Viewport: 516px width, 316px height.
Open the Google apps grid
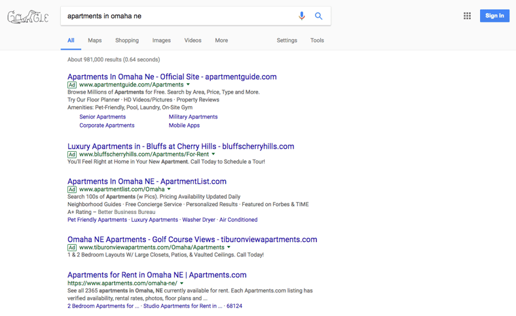tap(467, 16)
